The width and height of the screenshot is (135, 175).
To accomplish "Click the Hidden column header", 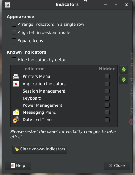I will click(x=107, y=69).
